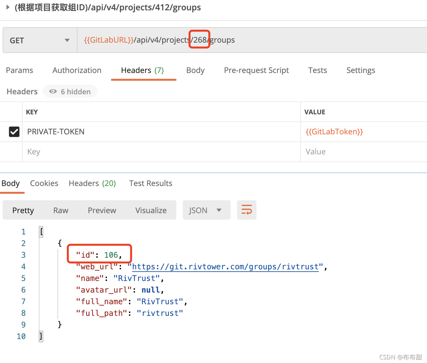This screenshot has height=363, width=427.
Task: Open the response Cookies tab
Action: click(x=44, y=183)
